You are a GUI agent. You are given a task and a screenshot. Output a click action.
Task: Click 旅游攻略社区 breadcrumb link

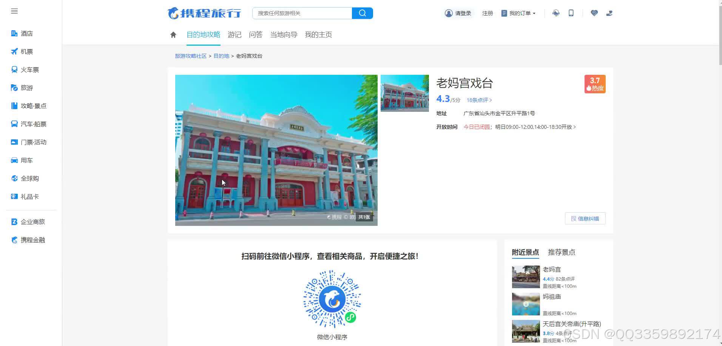point(191,56)
